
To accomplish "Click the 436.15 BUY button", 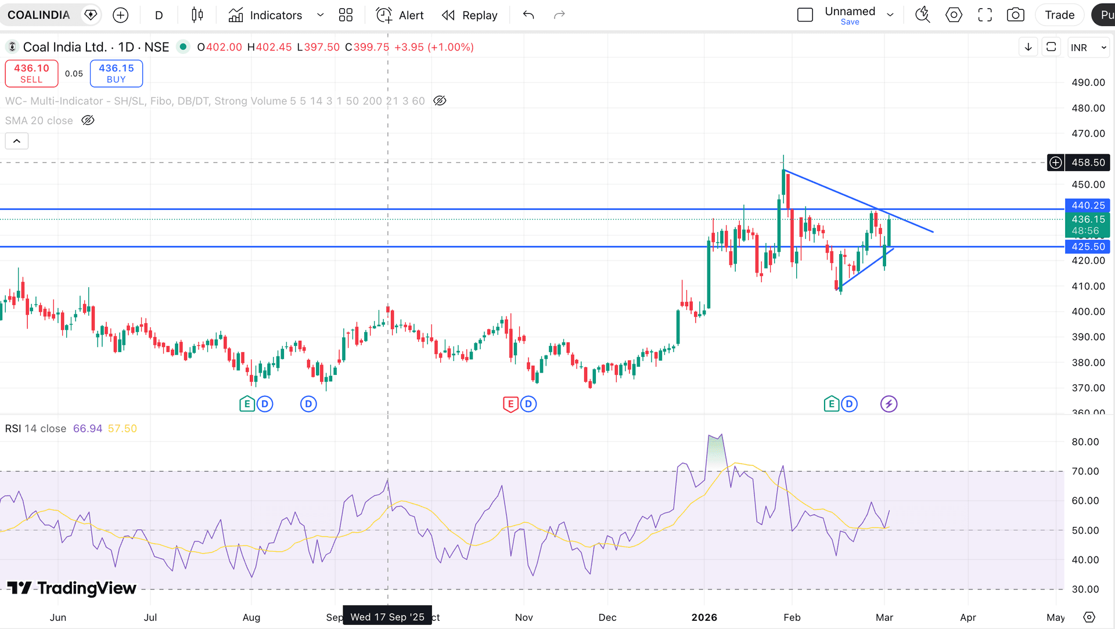I will pyautogui.click(x=116, y=74).
